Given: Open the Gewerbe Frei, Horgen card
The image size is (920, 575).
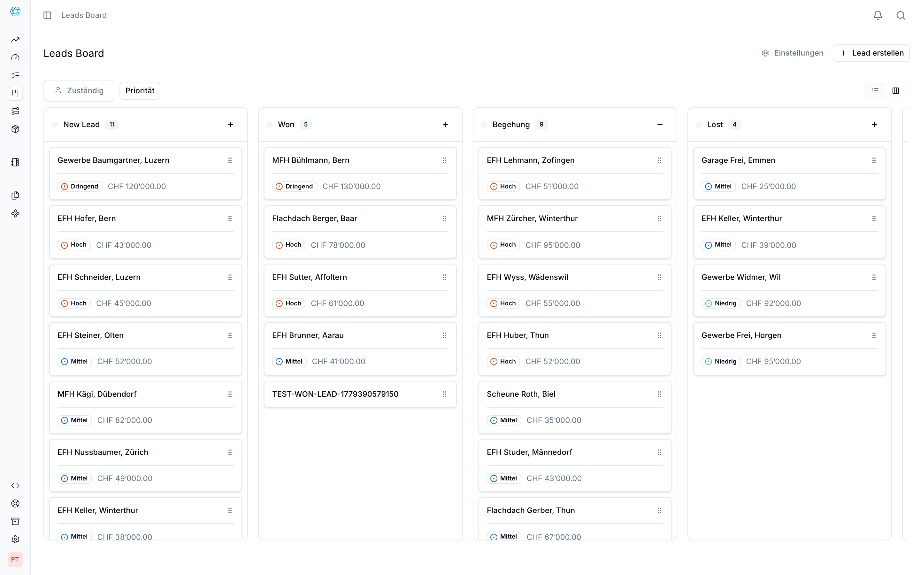Looking at the screenshot, I should (x=790, y=349).
